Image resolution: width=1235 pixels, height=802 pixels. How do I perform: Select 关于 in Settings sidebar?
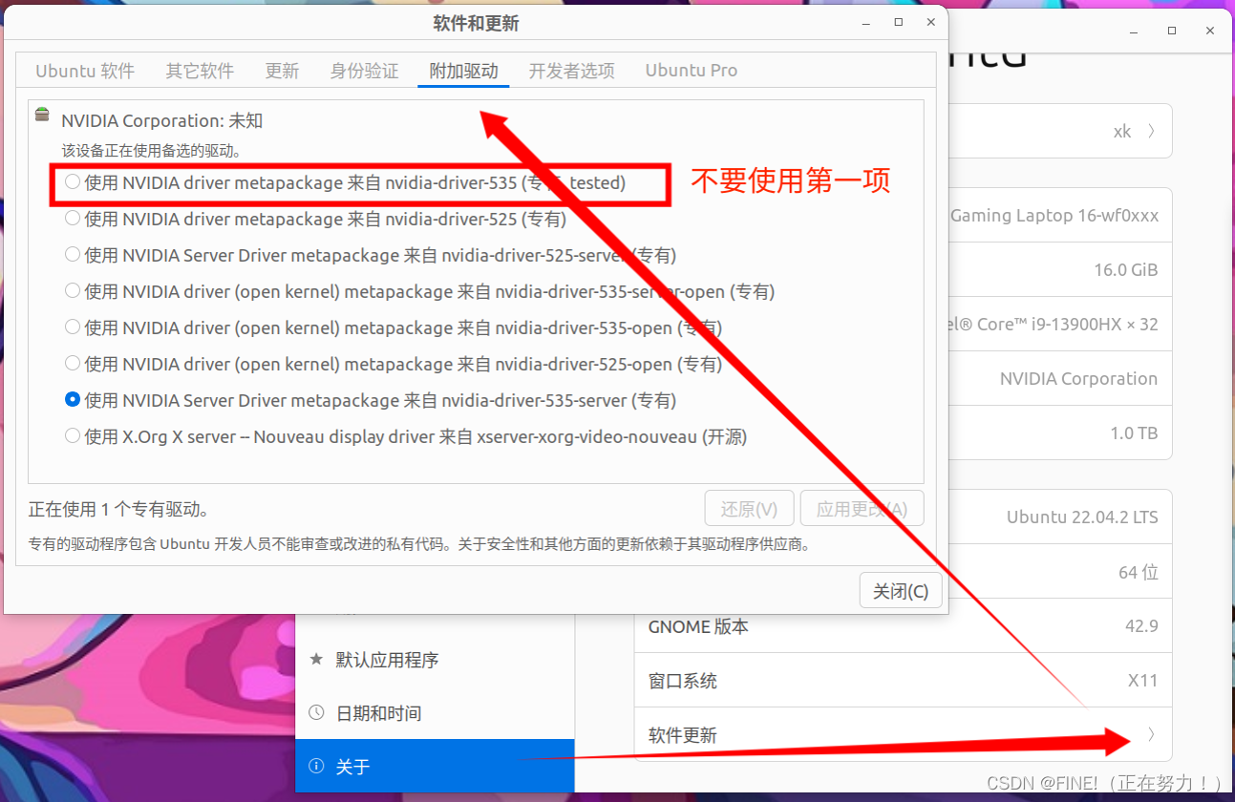click(x=435, y=766)
